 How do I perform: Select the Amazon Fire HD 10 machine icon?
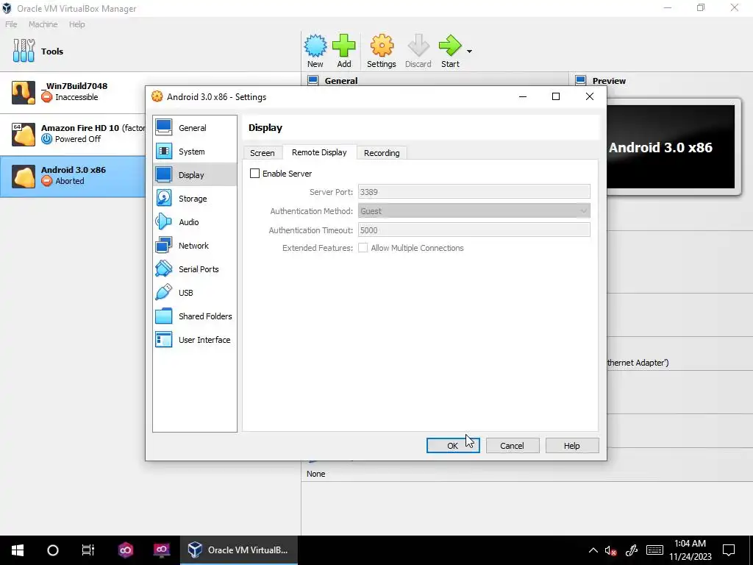(x=24, y=134)
